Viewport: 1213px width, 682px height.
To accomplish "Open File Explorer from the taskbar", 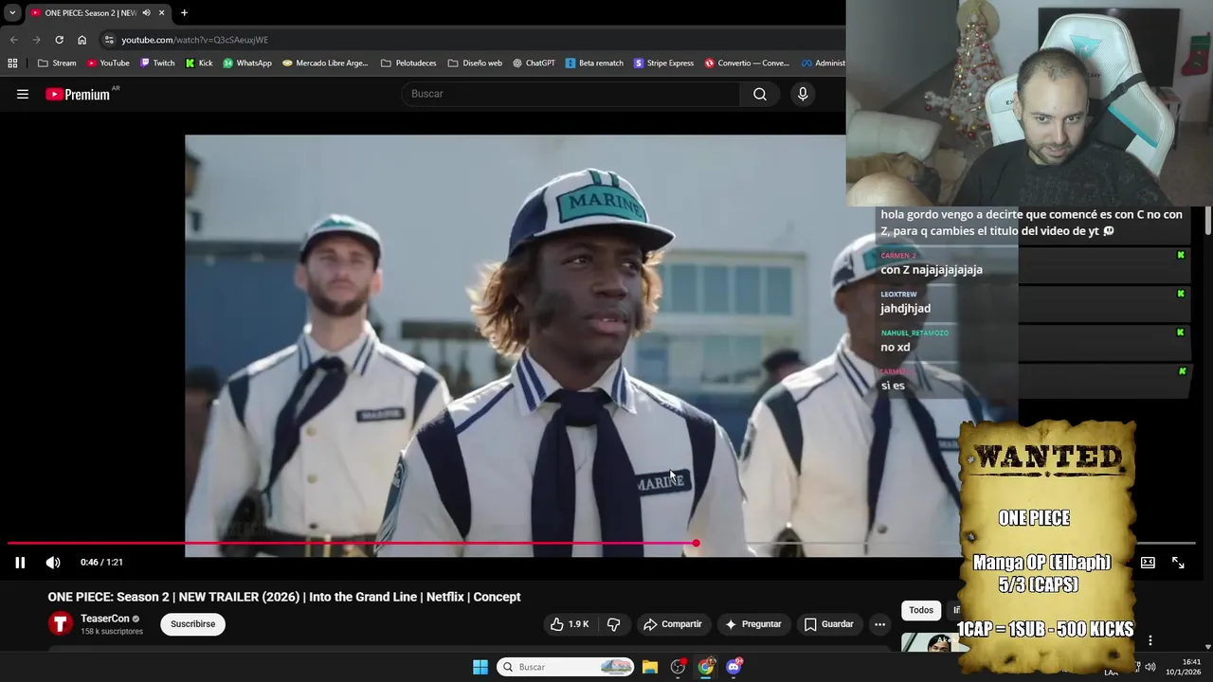I will pos(650,667).
